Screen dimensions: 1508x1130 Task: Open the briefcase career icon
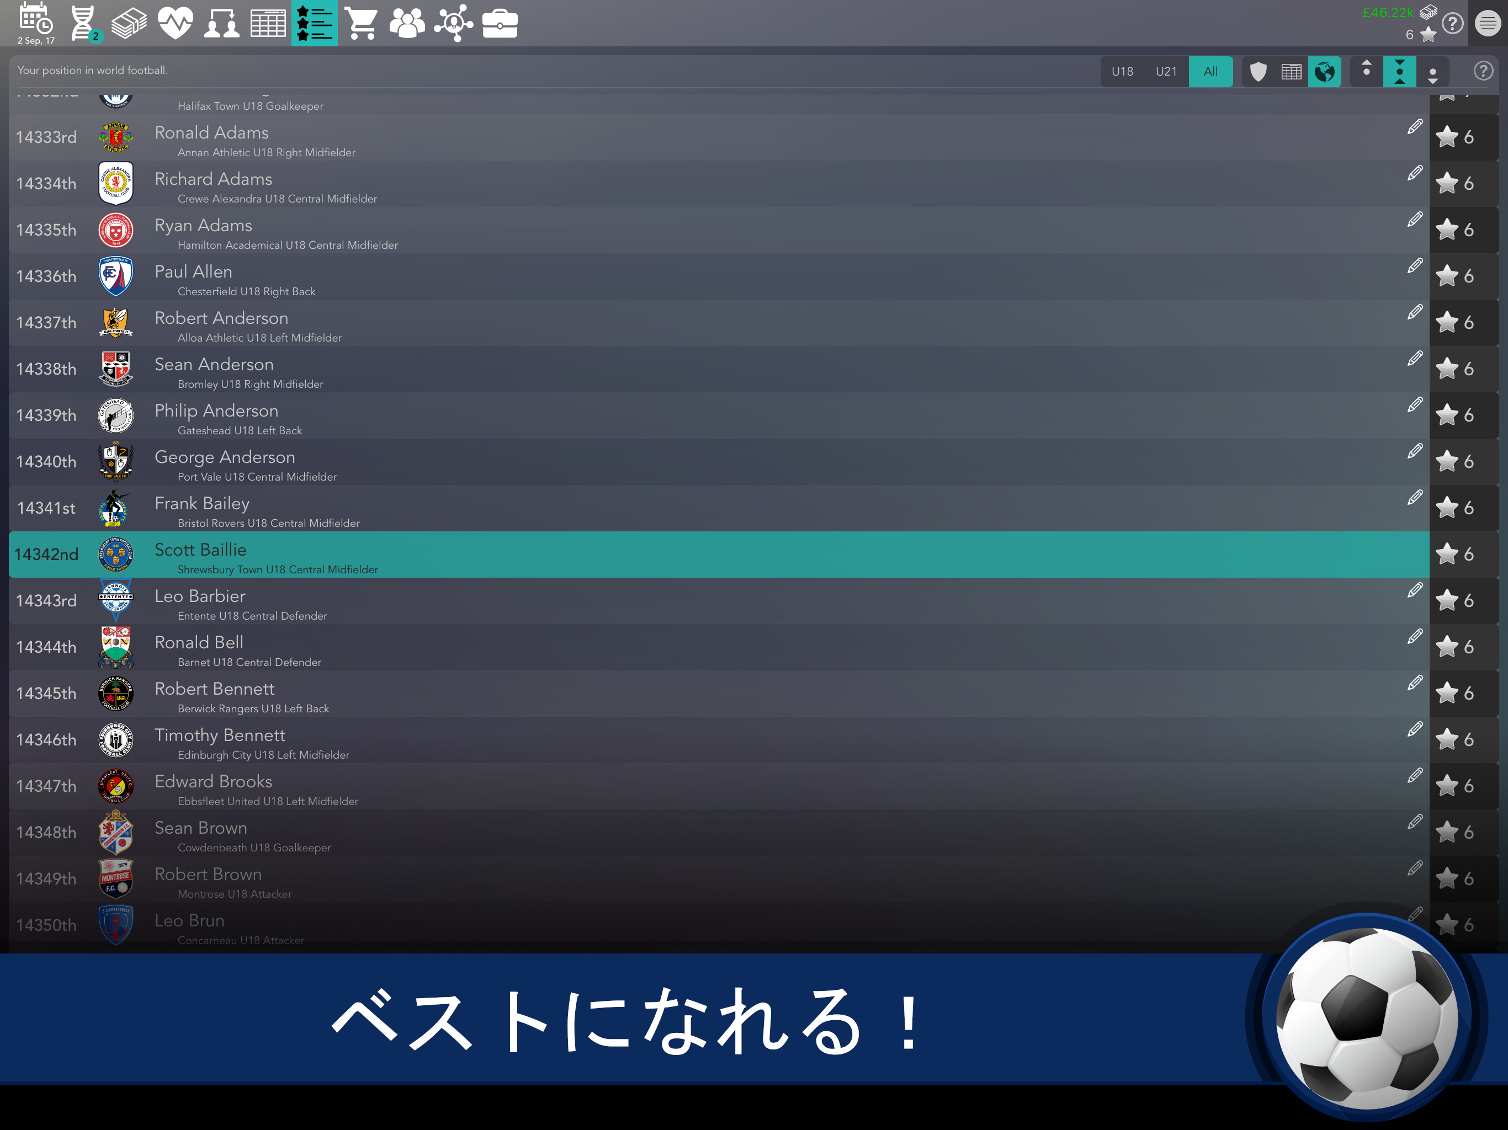(500, 23)
